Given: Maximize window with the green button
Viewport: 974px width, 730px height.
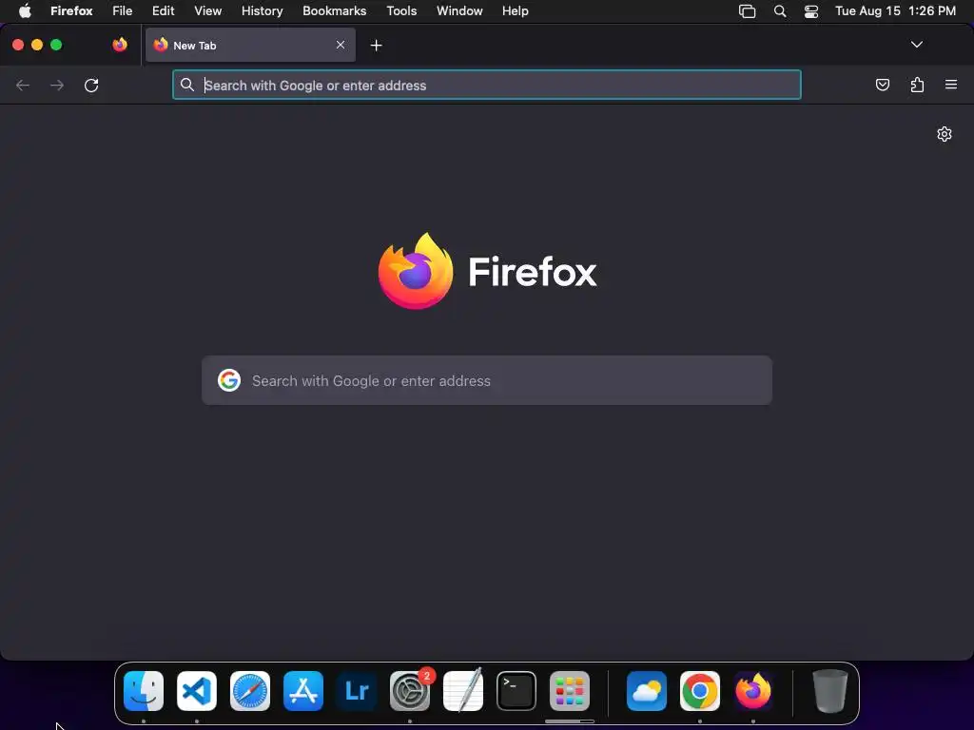Looking at the screenshot, I should point(56,45).
